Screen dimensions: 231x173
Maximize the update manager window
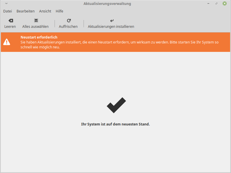coord(216,3)
